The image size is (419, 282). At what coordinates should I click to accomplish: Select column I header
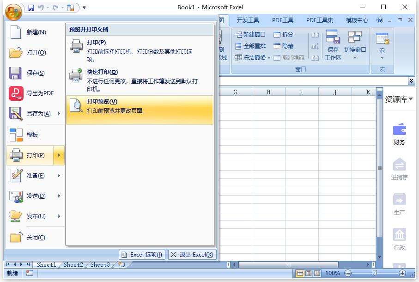point(302,92)
